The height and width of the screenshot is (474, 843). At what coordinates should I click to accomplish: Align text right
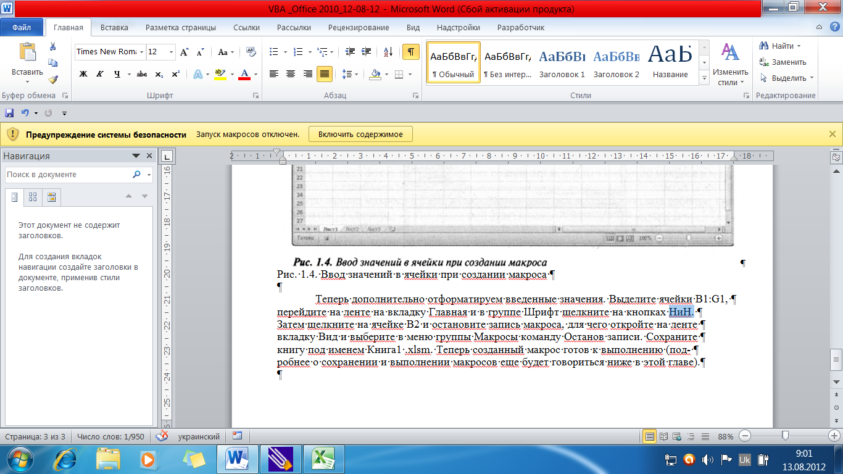click(307, 74)
